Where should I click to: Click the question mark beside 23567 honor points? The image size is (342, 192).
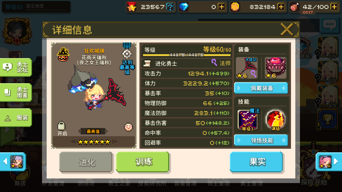170,7
